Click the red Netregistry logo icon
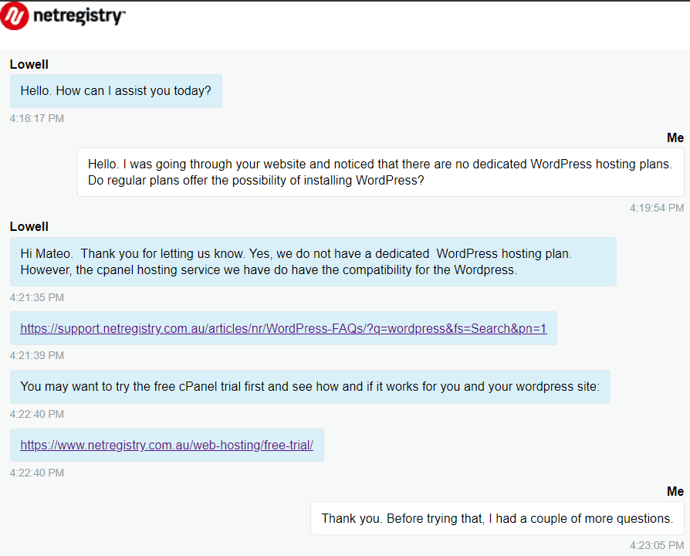This screenshot has height=556, width=690. point(14,16)
